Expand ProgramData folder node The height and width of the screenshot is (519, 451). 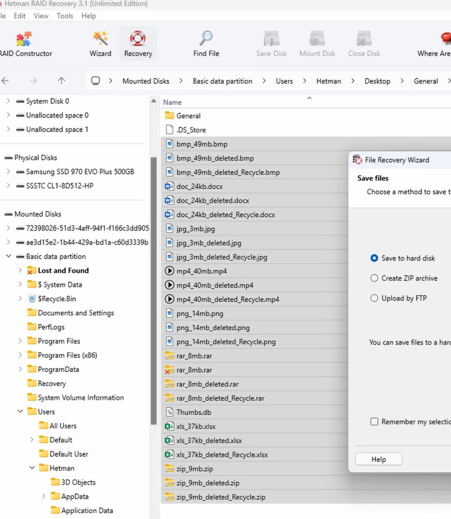20,369
